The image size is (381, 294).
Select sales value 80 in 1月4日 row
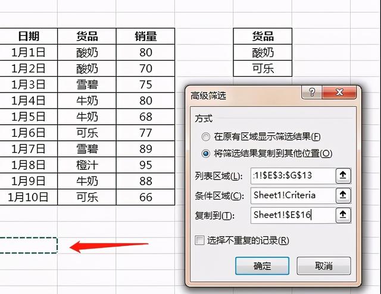coord(145,100)
